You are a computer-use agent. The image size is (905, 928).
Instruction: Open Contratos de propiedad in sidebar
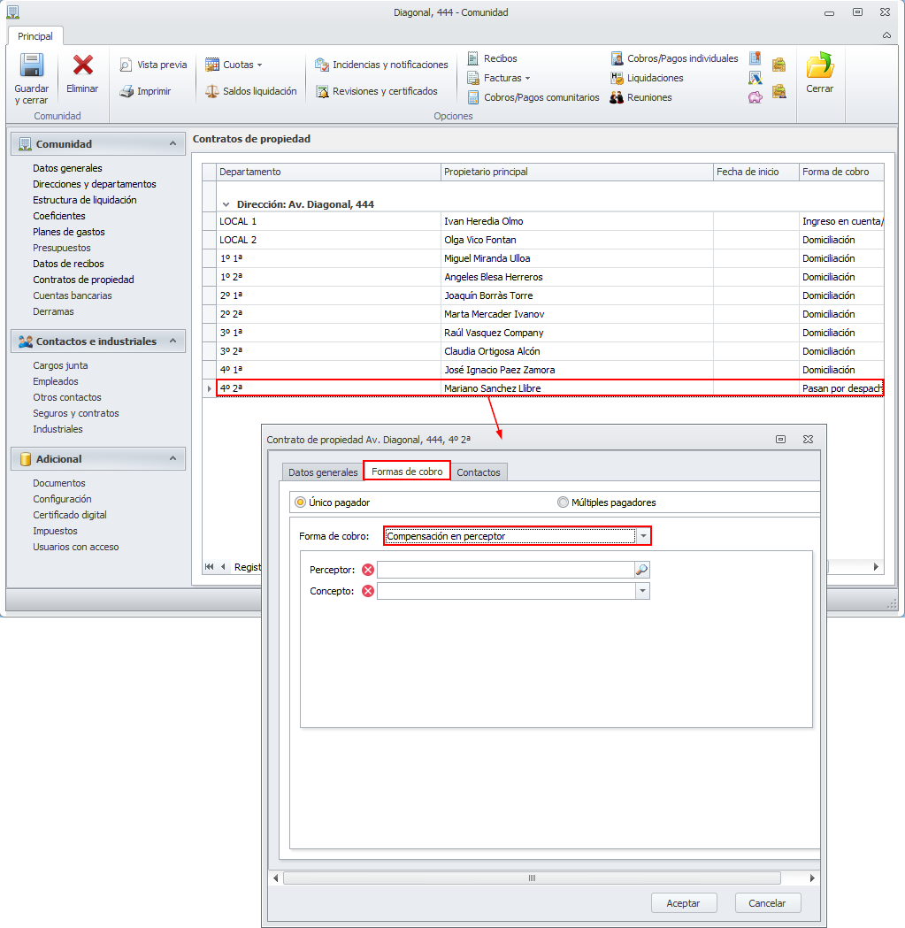click(x=83, y=280)
